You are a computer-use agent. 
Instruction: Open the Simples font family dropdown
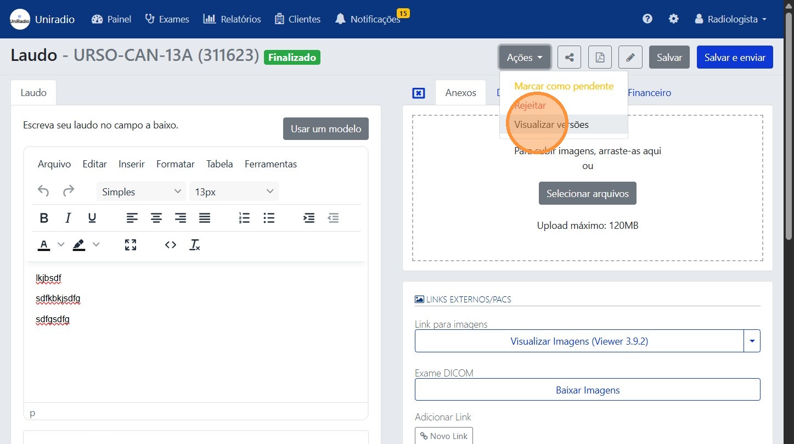tap(141, 192)
